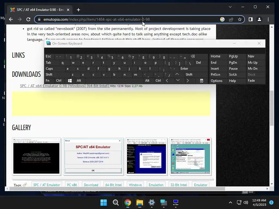This screenshot has width=279, height=209.
Task: Click the down arrow key on On-Screen Keyboard
Action: [x=178, y=81]
